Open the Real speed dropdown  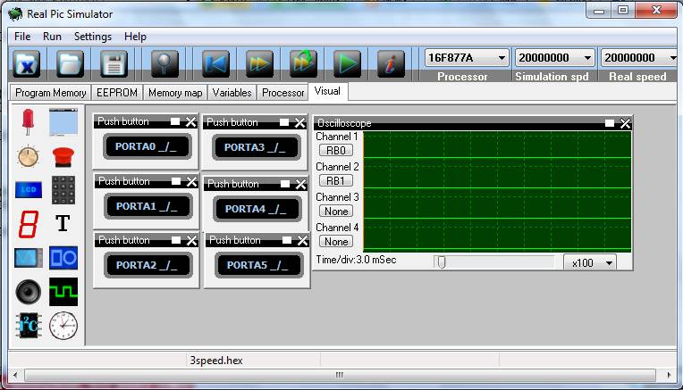point(639,58)
